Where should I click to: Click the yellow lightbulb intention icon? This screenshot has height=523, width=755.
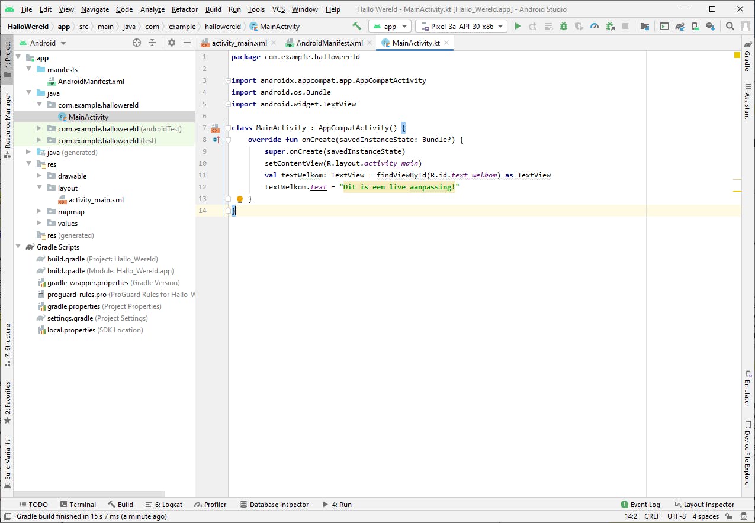240,199
